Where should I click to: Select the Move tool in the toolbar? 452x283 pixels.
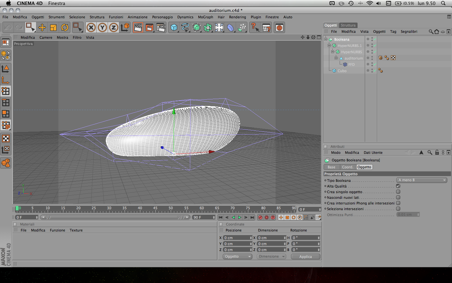click(x=42, y=28)
